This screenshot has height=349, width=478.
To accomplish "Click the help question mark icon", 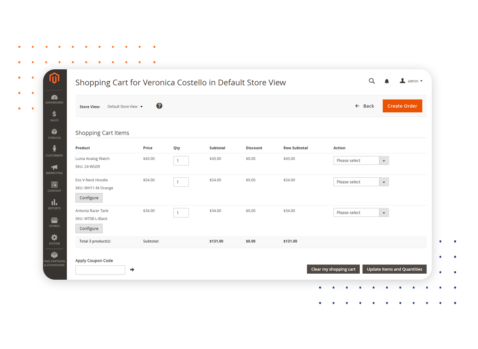I will click(x=159, y=106).
